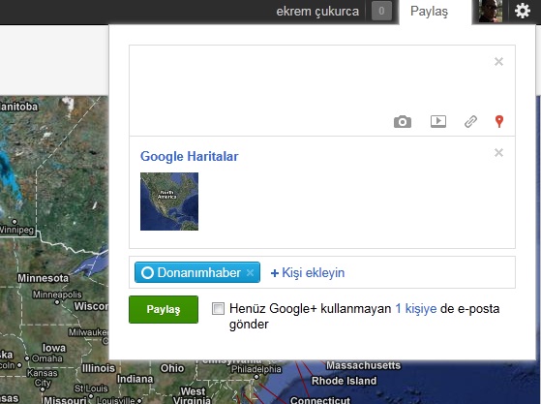
Task: Click Illinois label on the map
Action: (x=99, y=368)
